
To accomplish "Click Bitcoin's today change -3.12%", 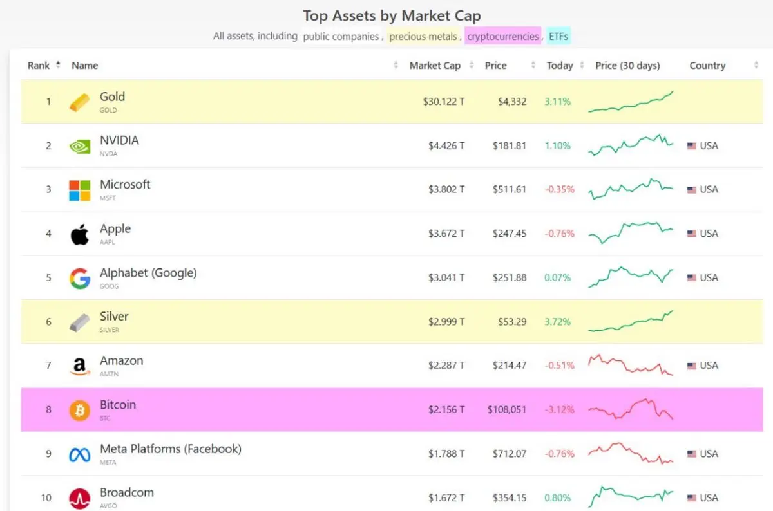I will [559, 410].
